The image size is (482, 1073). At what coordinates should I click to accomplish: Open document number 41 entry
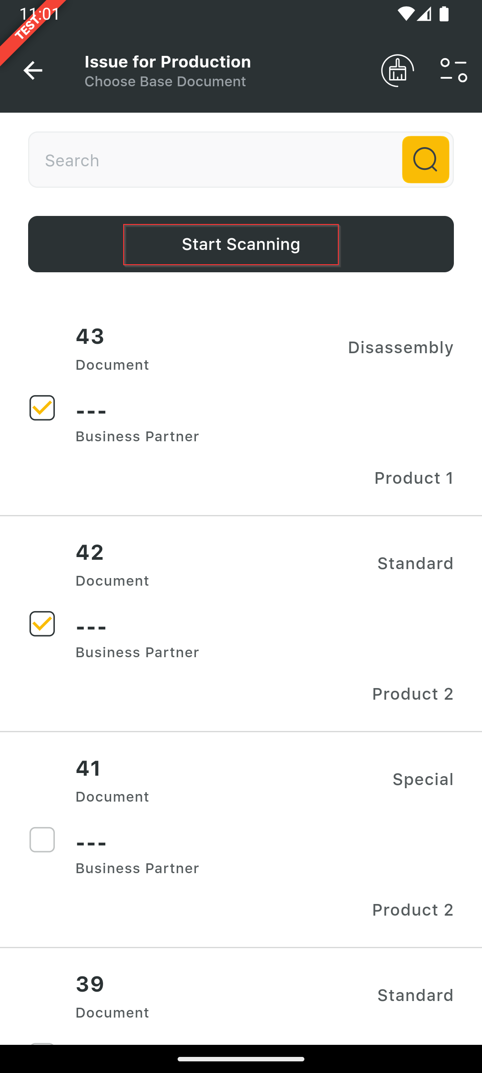88,768
